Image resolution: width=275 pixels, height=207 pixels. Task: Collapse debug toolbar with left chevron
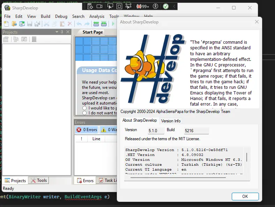coord(174,7)
